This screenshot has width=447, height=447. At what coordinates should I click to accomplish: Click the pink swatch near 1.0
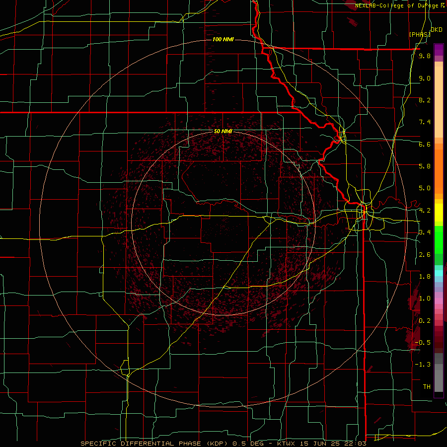[x=439, y=301]
